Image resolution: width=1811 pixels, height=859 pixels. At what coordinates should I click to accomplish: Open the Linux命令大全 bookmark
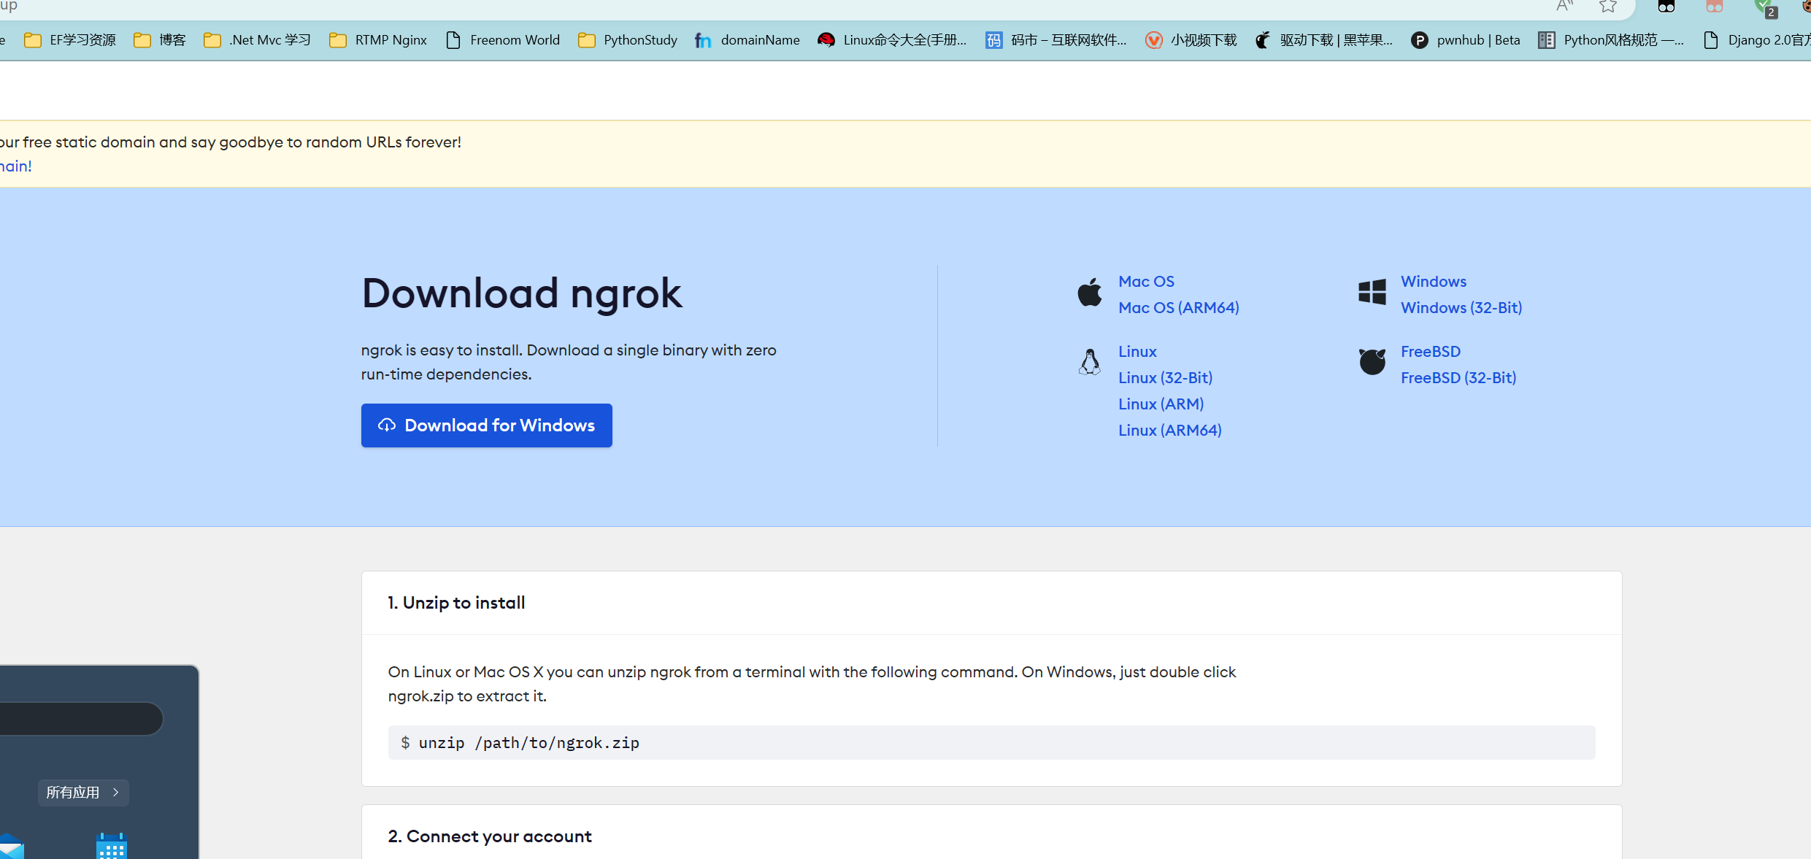coord(892,40)
